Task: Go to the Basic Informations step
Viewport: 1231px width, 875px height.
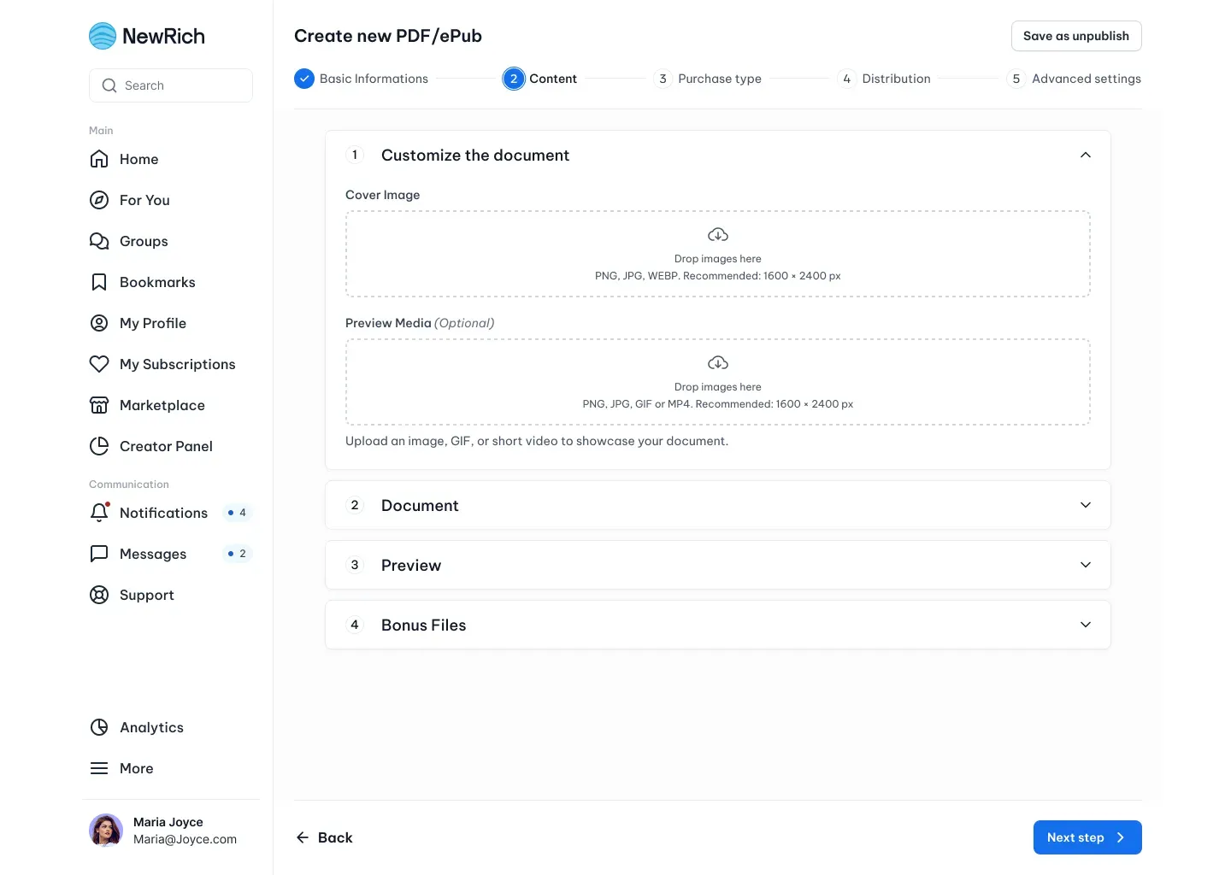Action: pos(374,79)
